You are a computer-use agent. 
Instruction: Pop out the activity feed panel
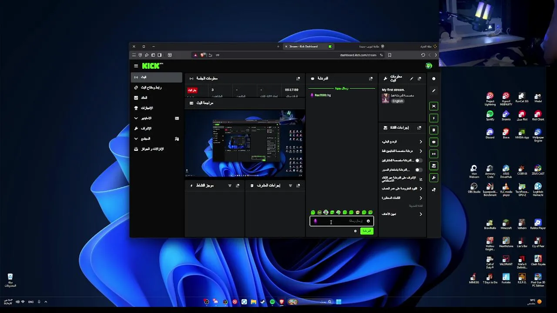tap(238, 186)
